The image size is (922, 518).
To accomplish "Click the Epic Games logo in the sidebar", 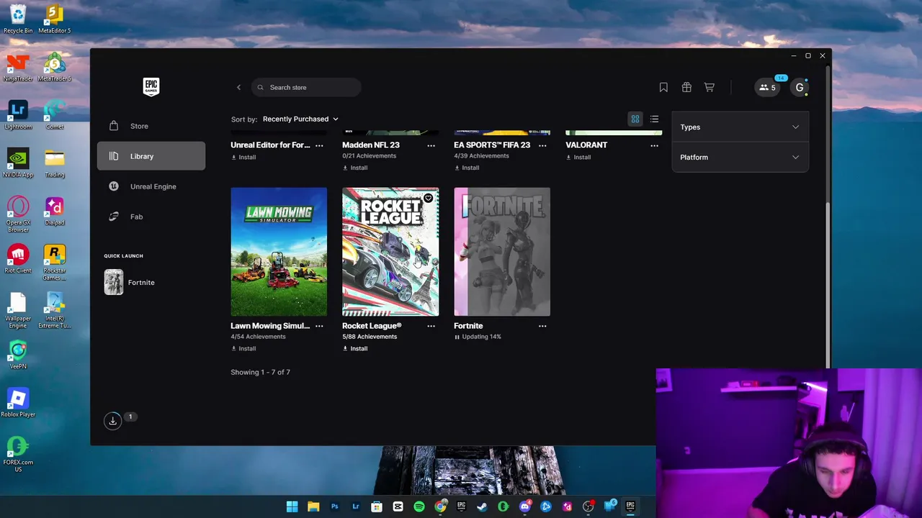I will [151, 87].
